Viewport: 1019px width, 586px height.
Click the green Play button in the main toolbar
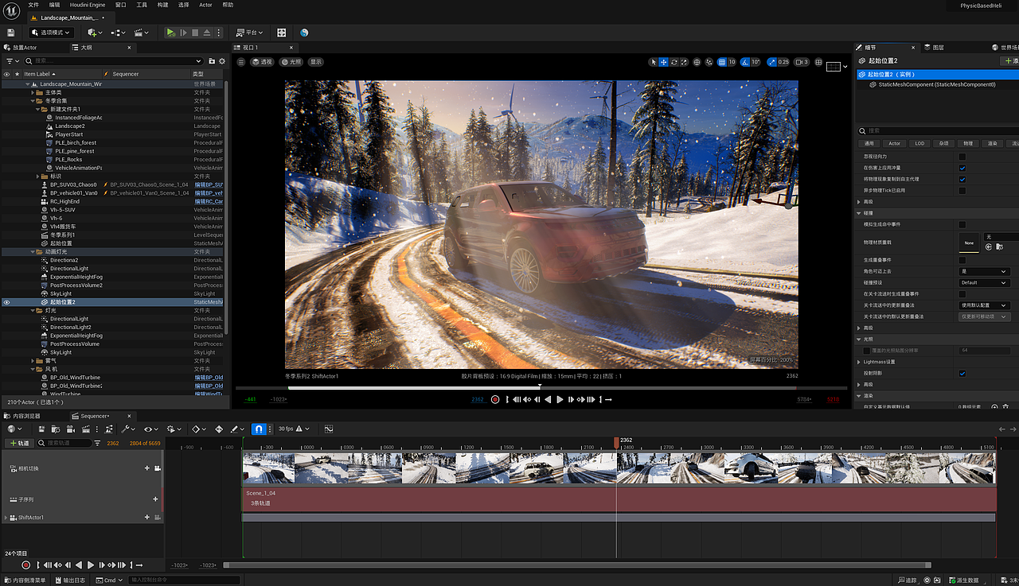pos(170,33)
